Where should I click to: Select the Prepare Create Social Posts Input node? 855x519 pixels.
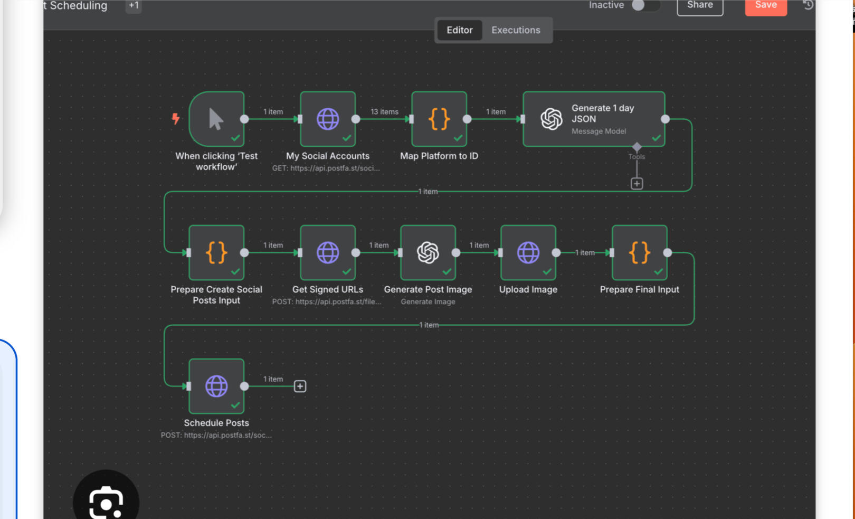[216, 252]
